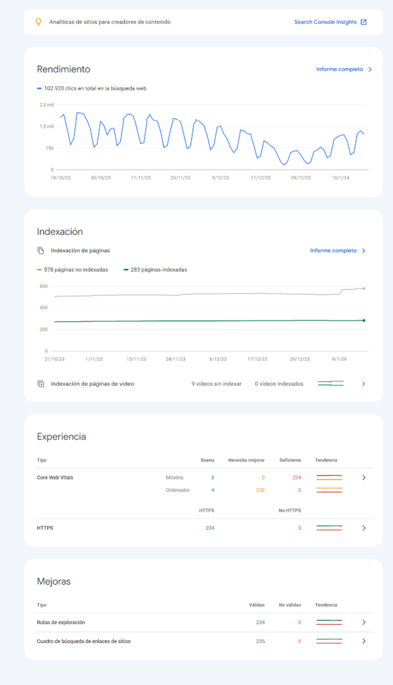Click Ordenador Necesita mejorar value 230
This screenshot has width=393, height=685.
[260, 490]
